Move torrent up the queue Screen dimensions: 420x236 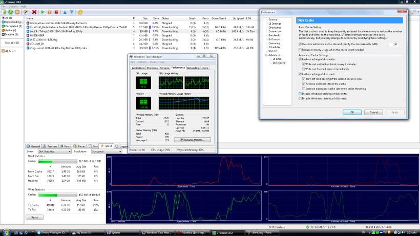click(x=65, y=11)
